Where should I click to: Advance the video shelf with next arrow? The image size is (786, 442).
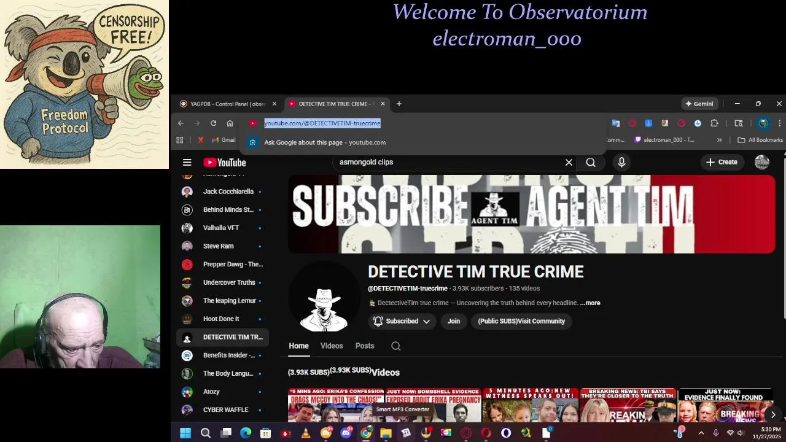click(773, 414)
